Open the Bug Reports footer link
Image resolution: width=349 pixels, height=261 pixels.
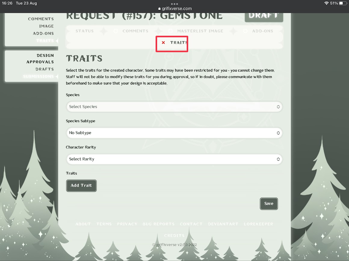159,224
